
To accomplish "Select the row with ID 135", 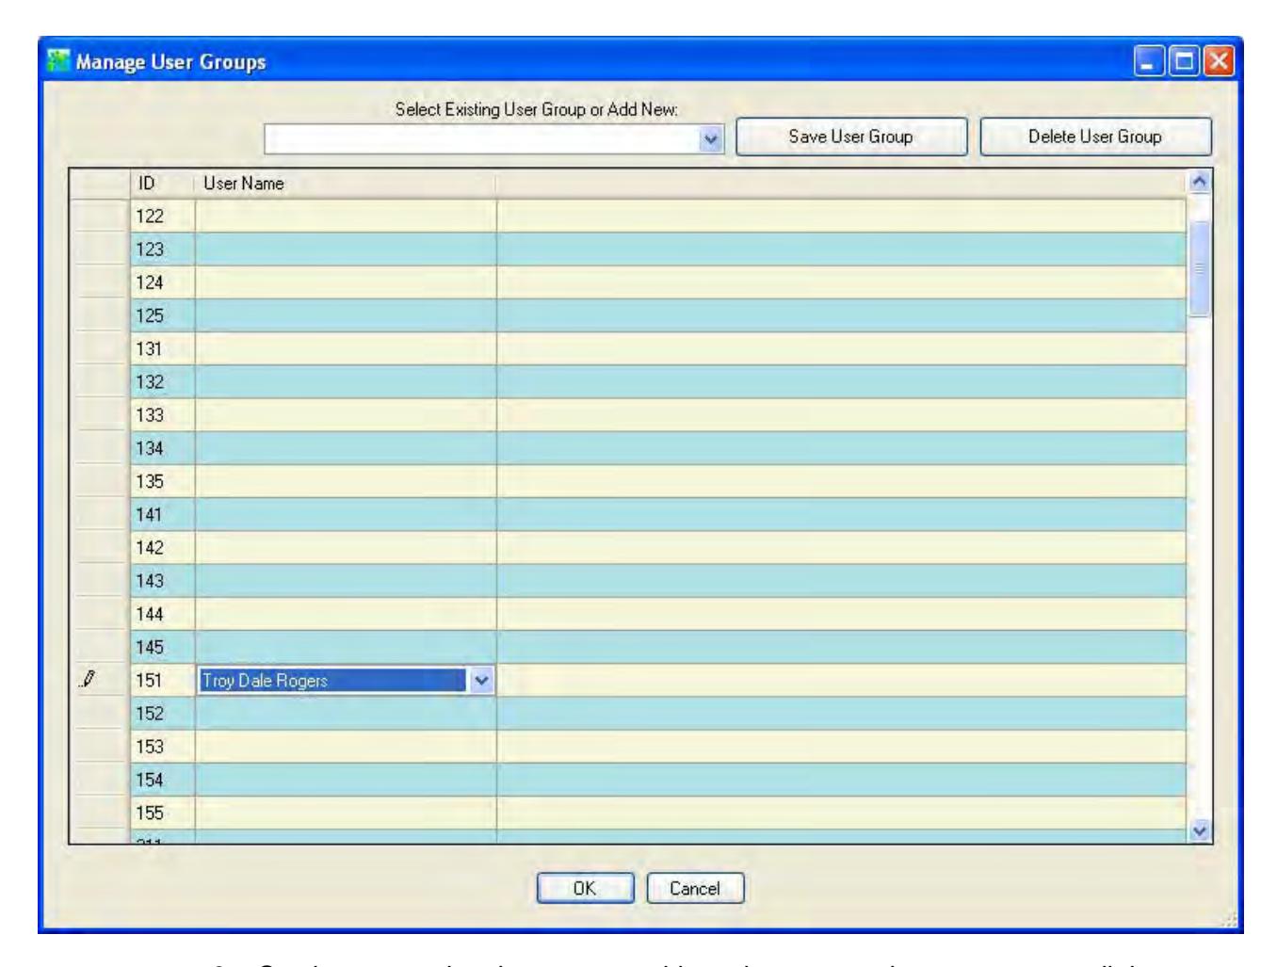I will 628,481.
